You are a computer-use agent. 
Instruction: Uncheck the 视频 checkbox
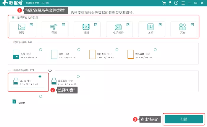(96, 25)
